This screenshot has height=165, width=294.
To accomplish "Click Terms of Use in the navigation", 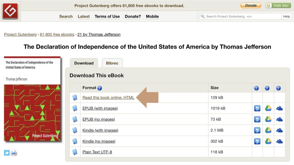I will (x=107, y=16).
